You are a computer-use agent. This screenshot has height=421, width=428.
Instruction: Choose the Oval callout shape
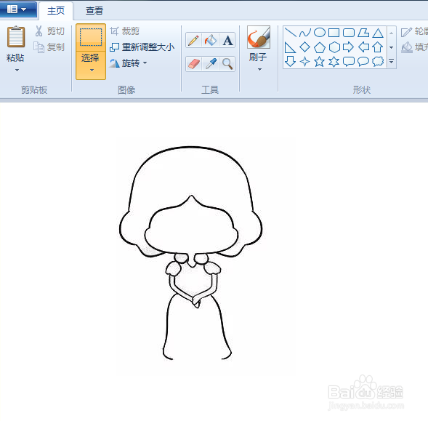363,62
